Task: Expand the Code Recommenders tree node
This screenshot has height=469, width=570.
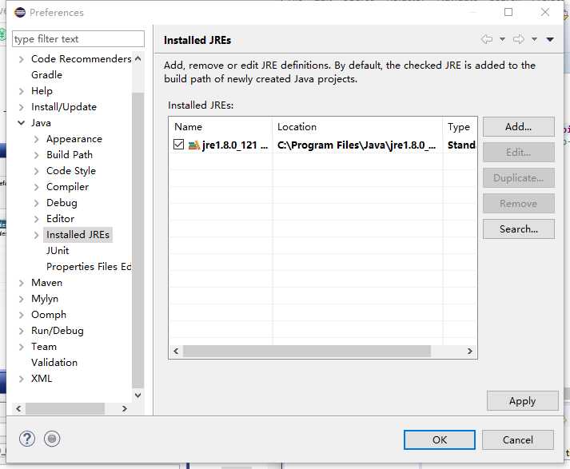Action: pyautogui.click(x=22, y=59)
